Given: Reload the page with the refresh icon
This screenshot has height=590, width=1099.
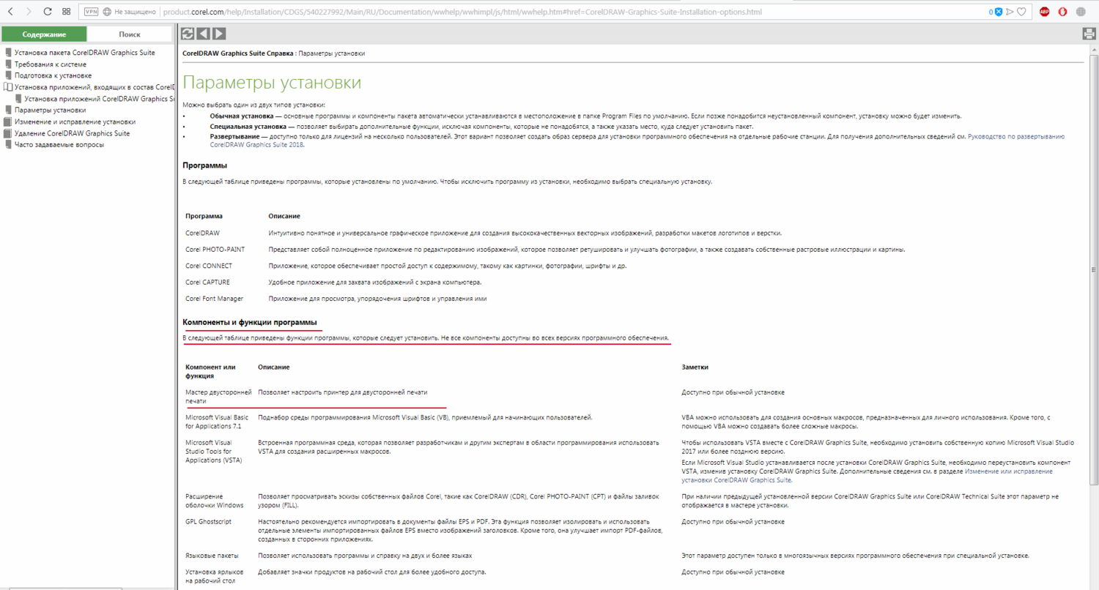Looking at the screenshot, I should coord(48,12).
